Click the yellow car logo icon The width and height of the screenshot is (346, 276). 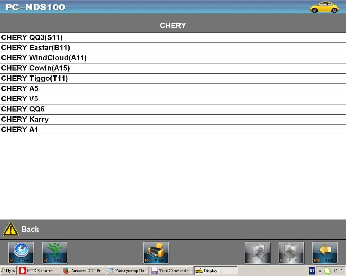[x=324, y=7]
